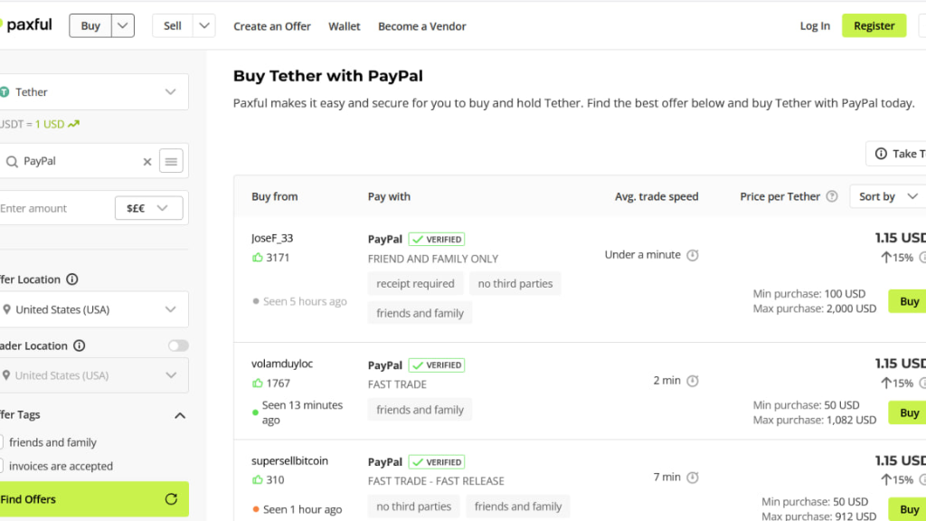Click the 1 USD rate text
The height and width of the screenshot is (521, 926).
[50, 124]
